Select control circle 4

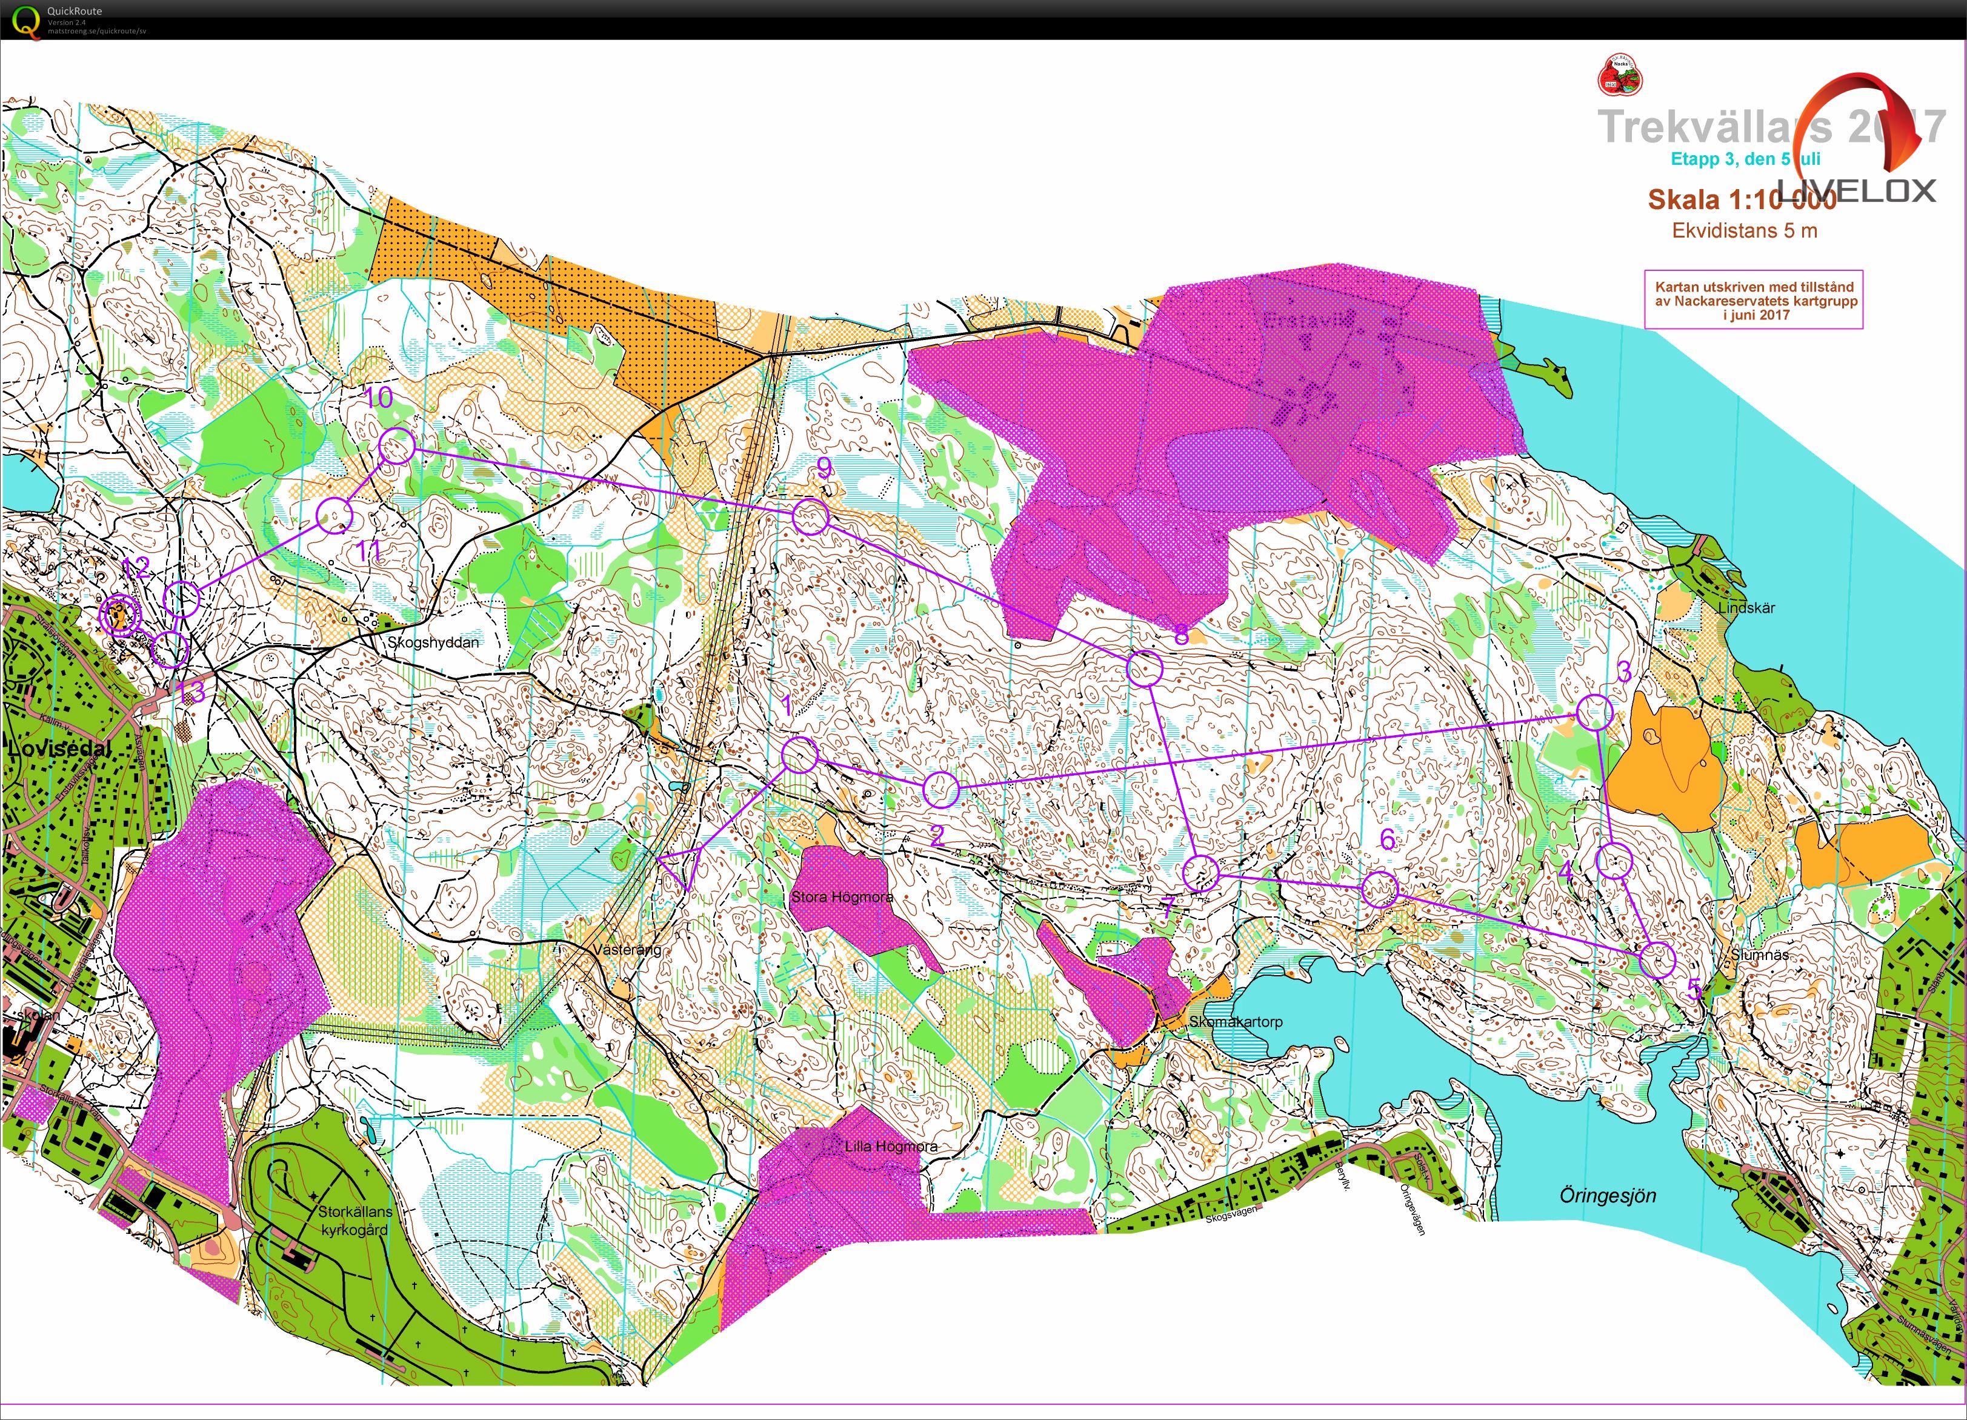click(x=1614, y=861)
